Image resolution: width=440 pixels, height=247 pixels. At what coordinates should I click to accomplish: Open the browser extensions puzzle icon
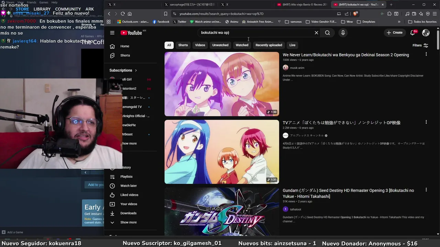(389, 14)
